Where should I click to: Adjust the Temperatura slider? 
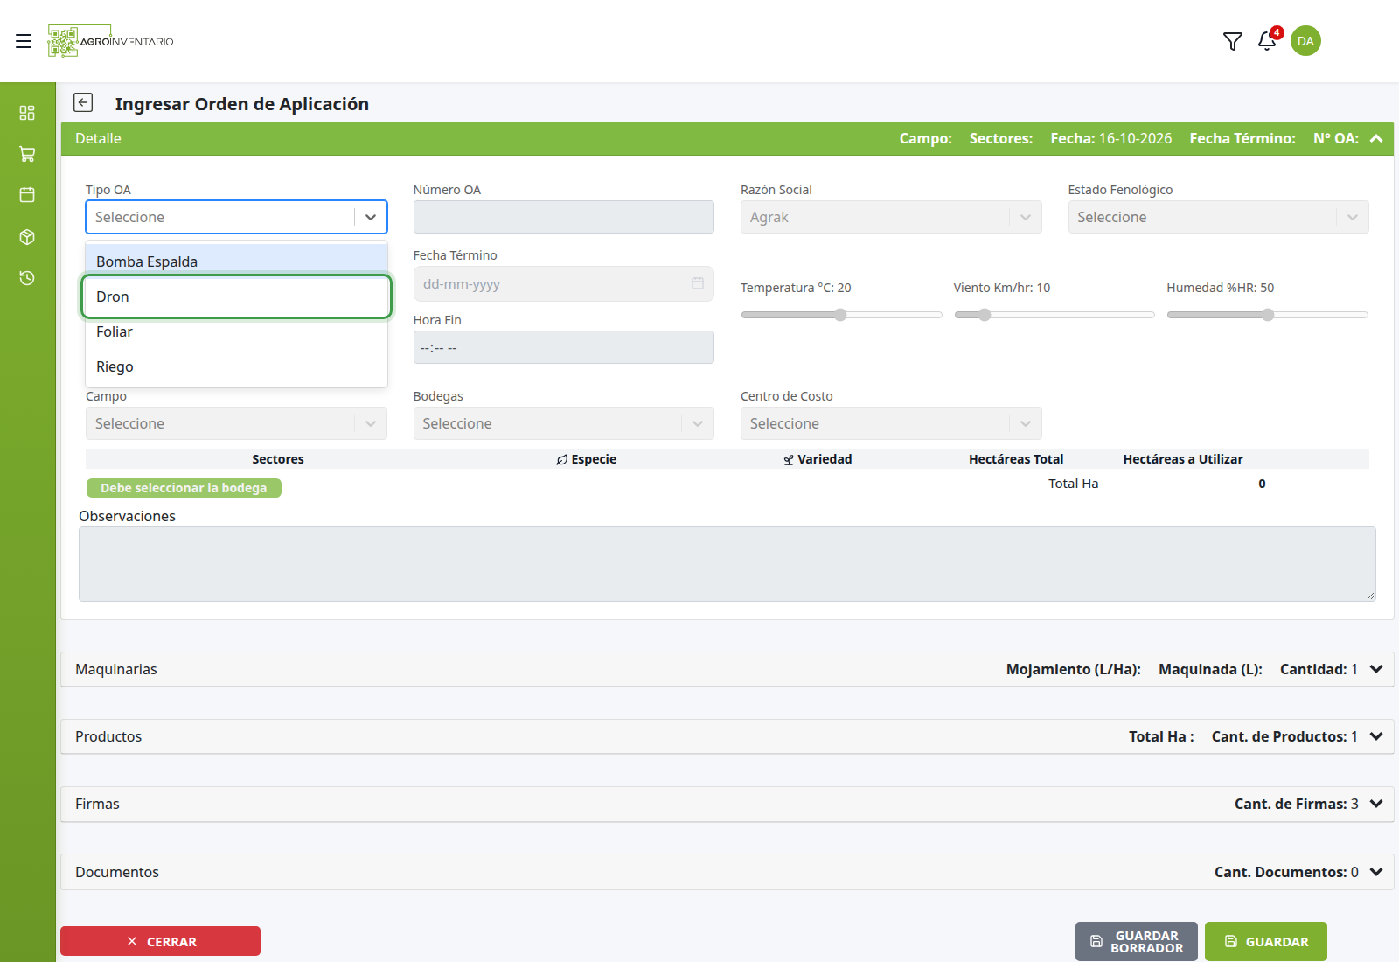pos(841,315)
